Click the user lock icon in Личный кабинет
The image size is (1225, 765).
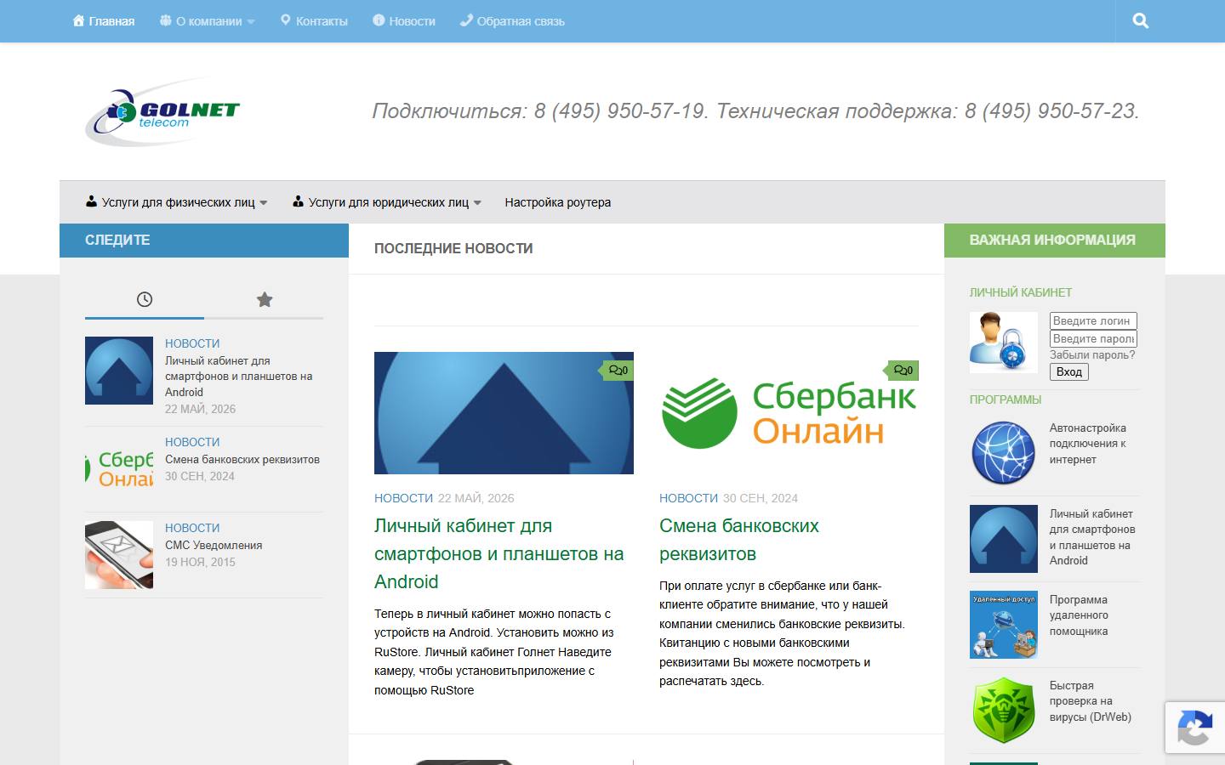click(1004, 342)
